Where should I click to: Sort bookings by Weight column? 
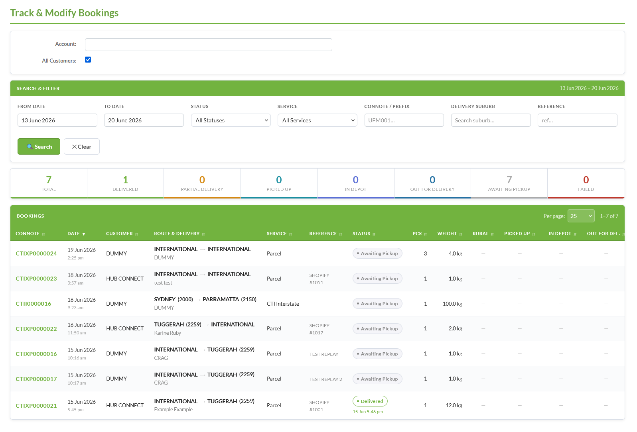(450, 234)
